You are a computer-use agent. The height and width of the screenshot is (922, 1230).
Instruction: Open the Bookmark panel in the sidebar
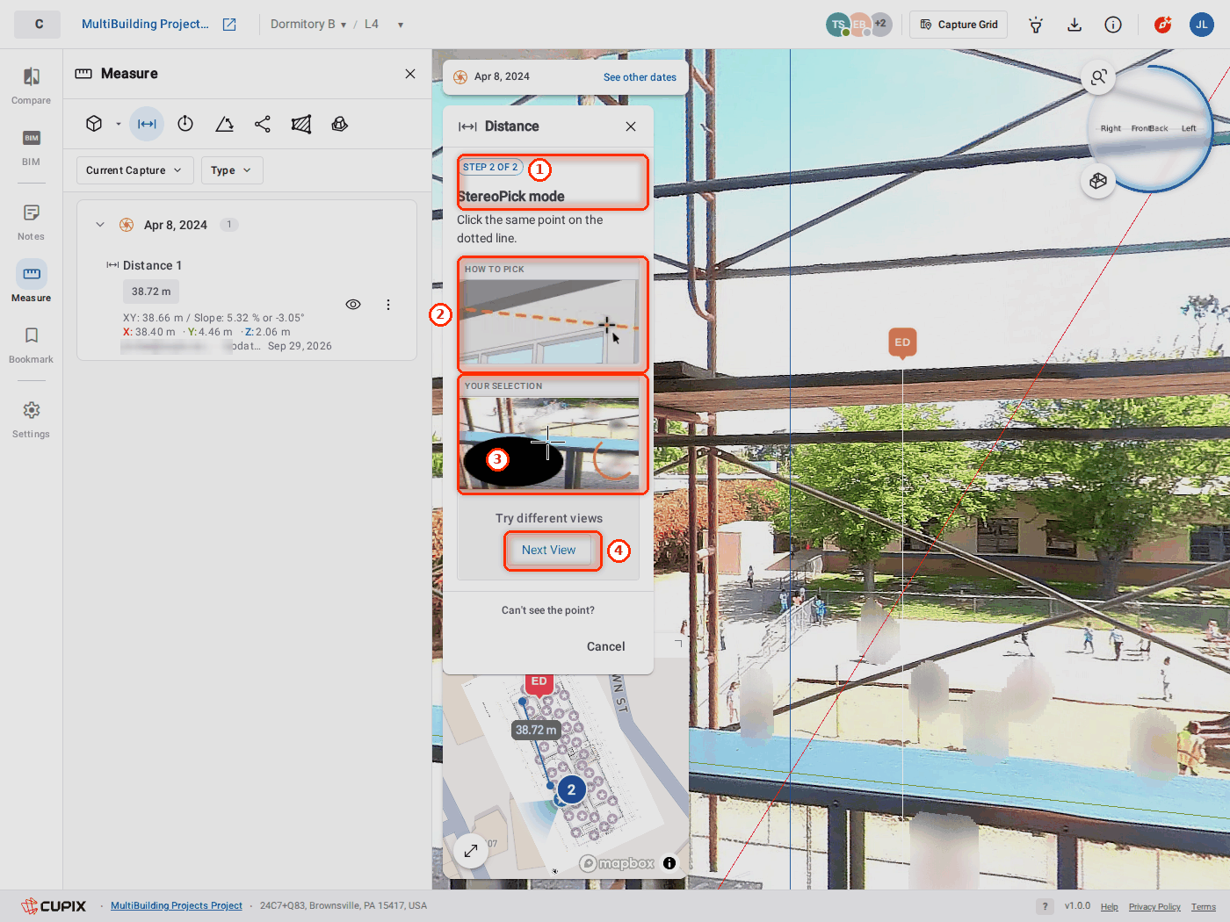31,345
